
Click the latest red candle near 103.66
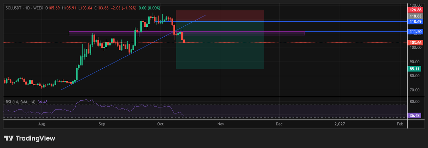tap(184, 41)
